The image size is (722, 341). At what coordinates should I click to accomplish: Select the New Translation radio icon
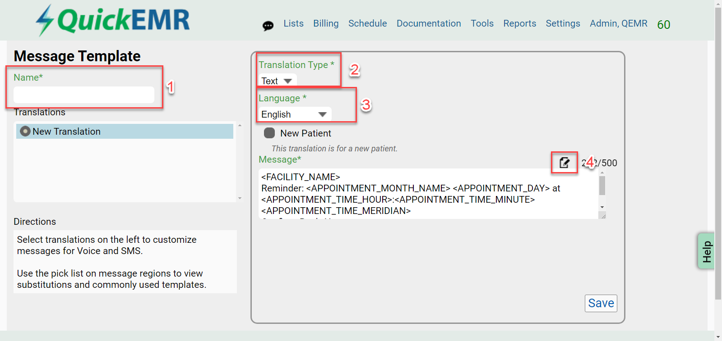[x=25, y=131]
